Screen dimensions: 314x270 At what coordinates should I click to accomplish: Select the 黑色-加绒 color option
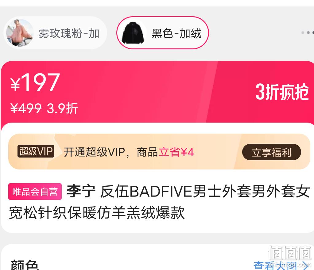pos(163,33)
